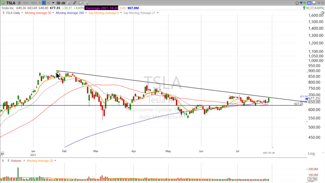Viewport: 325px width, 183px height.
Task: Click the save layout disk icon
Action: coord(314,3)
